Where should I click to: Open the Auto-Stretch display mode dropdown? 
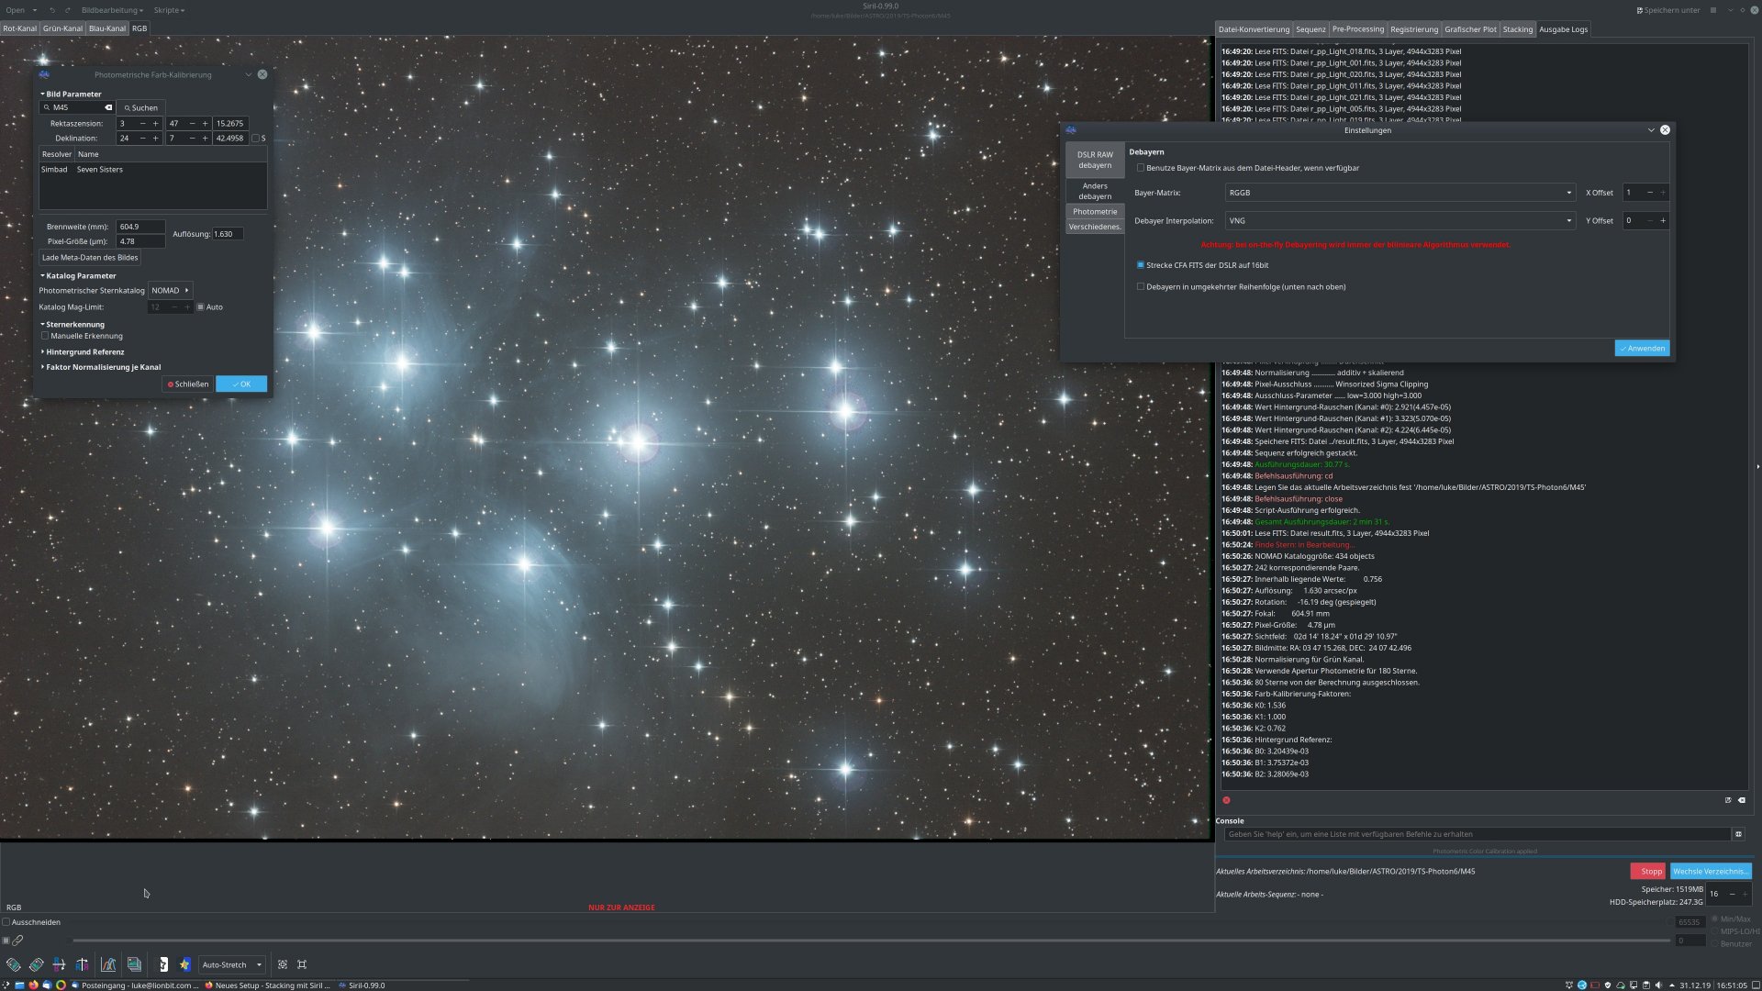pos(232,964)
